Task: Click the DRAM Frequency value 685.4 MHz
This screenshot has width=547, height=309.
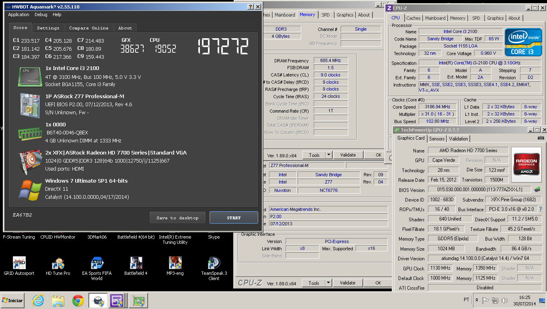Action: pos(331,60)
